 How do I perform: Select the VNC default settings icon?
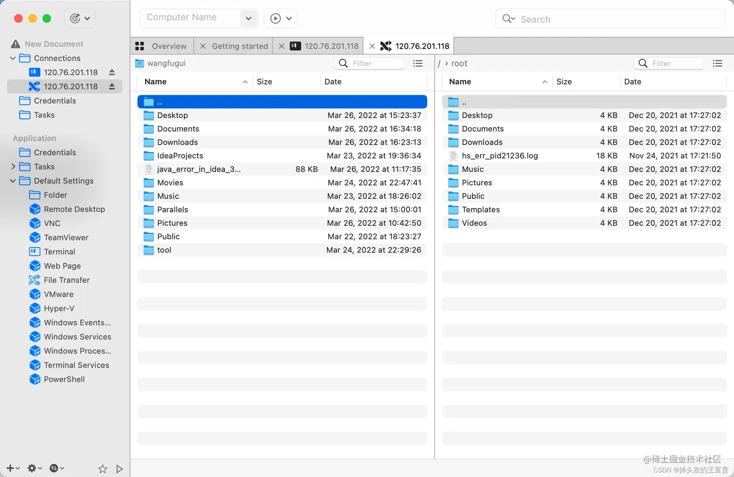[35, 223]
